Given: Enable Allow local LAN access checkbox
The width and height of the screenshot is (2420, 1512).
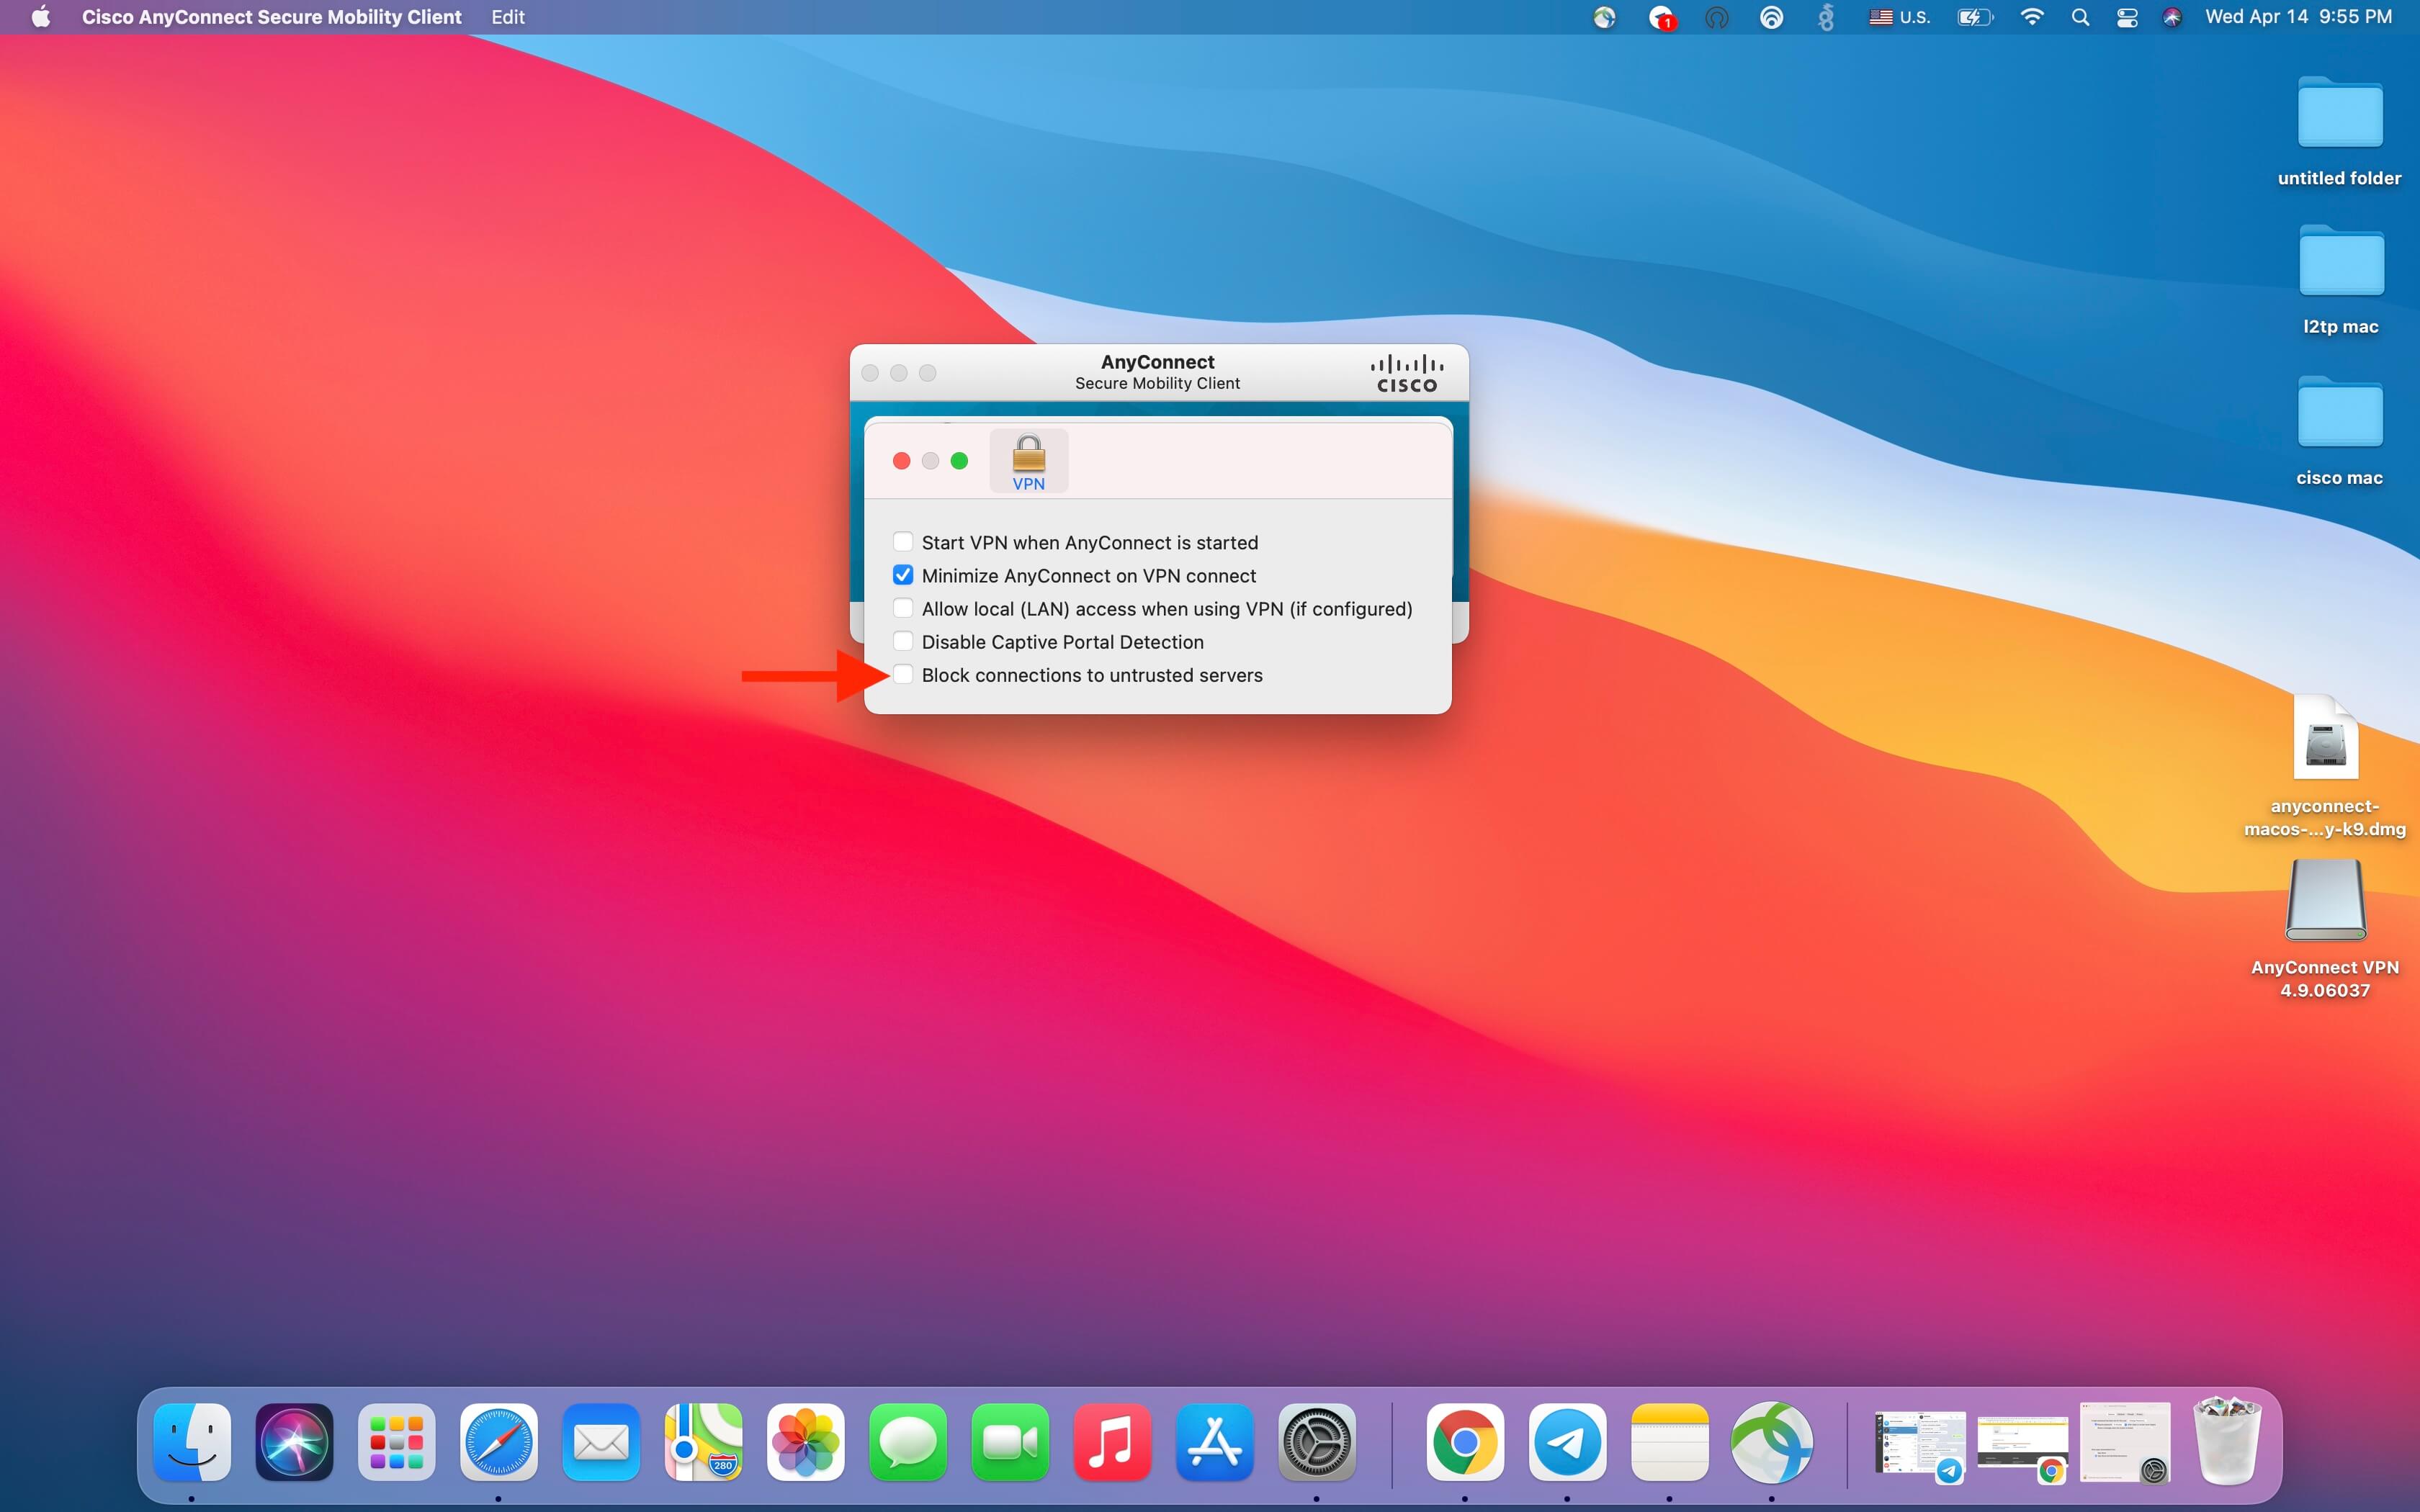Looking at the screenshot, I should pyautogui.click(x=903, y=608).
